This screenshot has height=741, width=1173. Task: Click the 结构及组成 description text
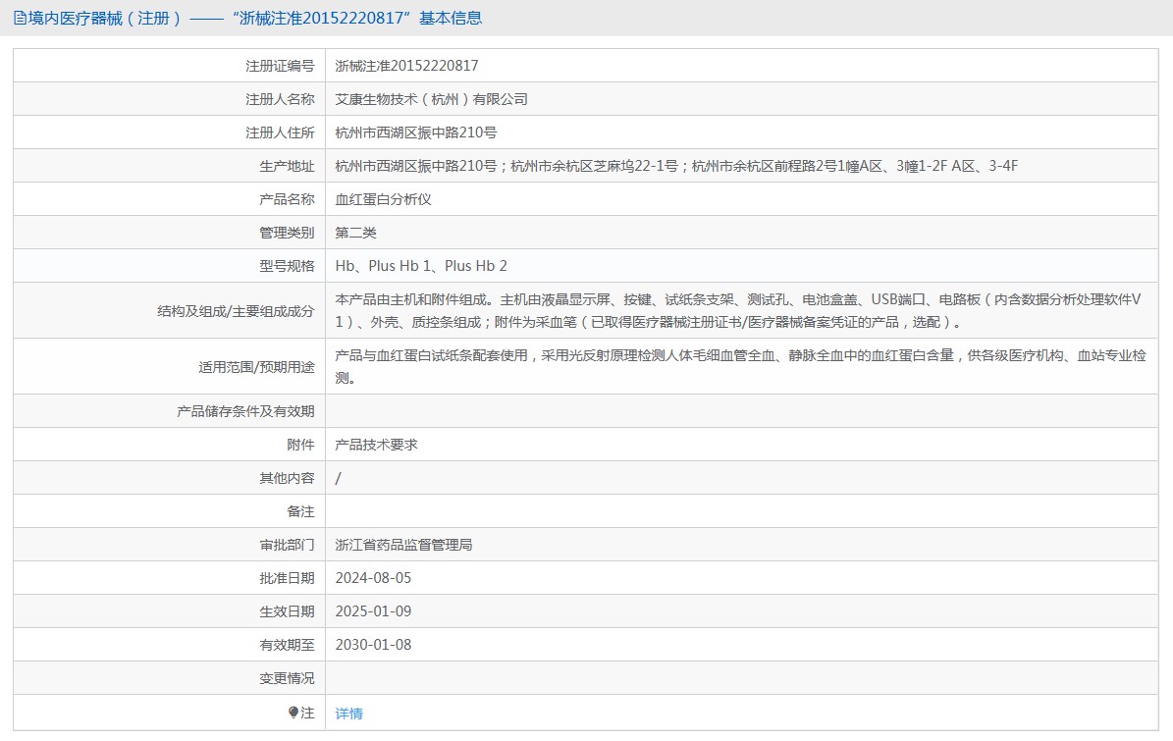tap(736, 310)
